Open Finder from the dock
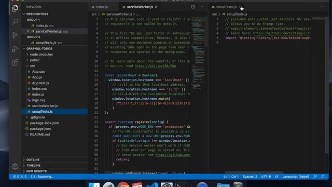The image size is (332, 187). pyautogui.click(x=94, y=185)
